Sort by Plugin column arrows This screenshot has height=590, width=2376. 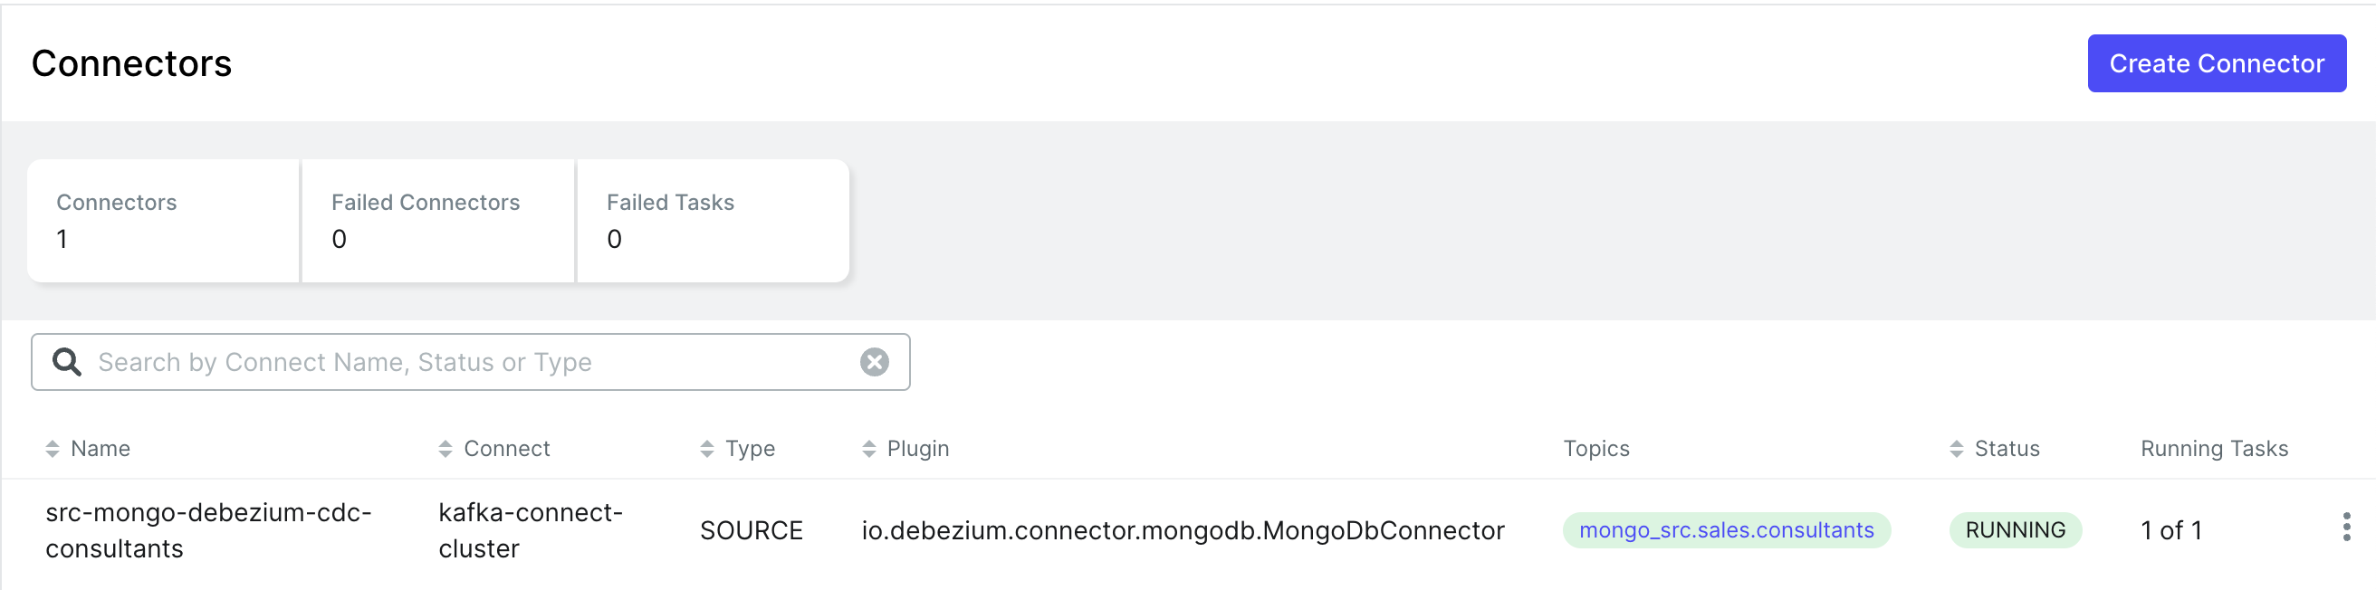point(869,449)
